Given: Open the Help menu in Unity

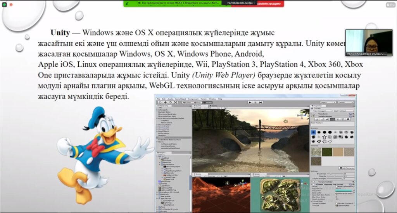Looking at the screenshot, I should 220,99.
